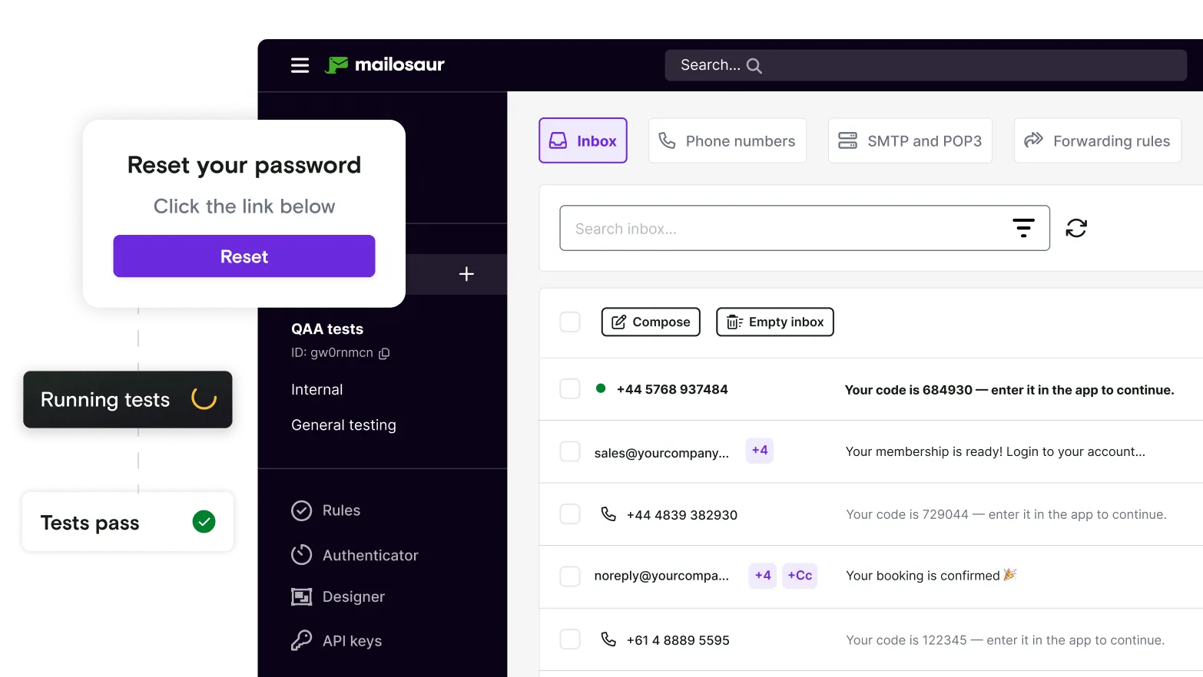Open the inbox filter options
Image resolution: width=1203 pixels, height=677 pixels.
click(1023, 227)
